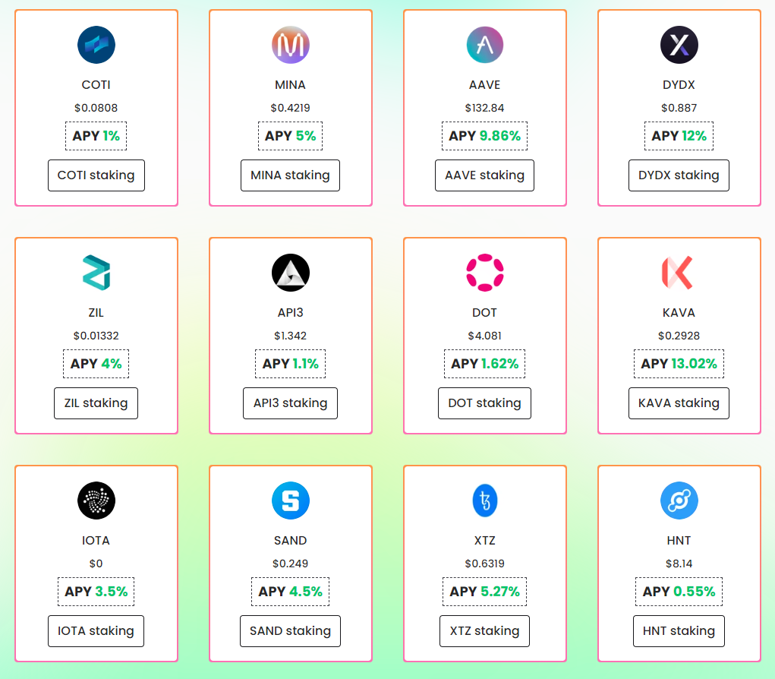Click the AAVE coin logo icon
The height and width of the screenshot is (679, 775).
[x=484, y=45]
